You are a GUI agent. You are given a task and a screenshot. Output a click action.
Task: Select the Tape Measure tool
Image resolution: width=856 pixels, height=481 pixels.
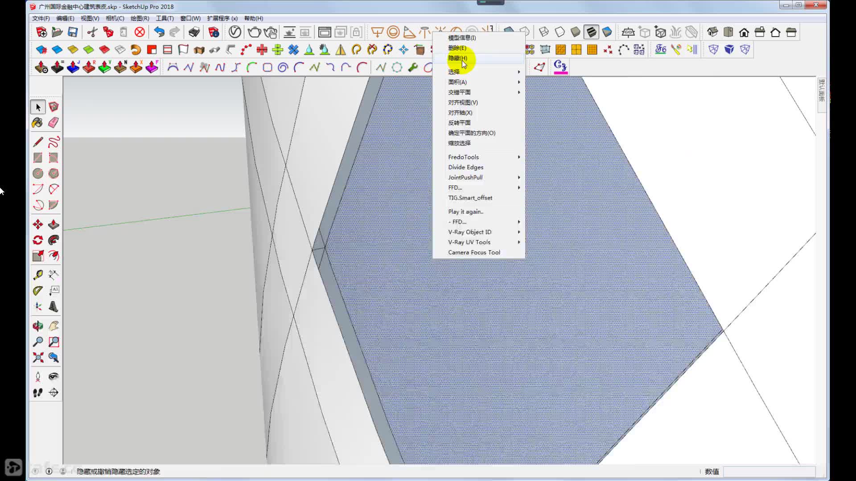[x=38, y=275]
